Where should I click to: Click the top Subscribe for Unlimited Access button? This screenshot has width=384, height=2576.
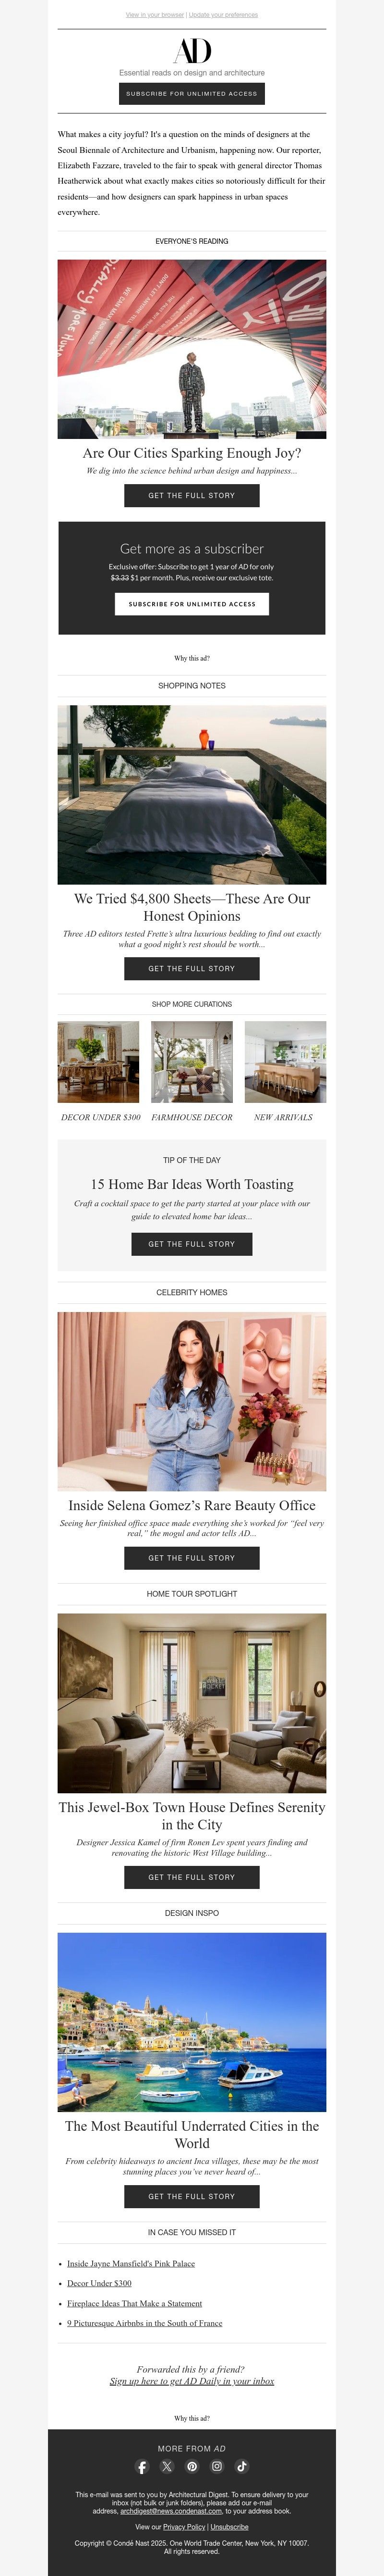192,93
